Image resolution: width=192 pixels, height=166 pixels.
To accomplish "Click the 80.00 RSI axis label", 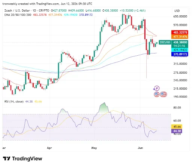I will [177, 108].
